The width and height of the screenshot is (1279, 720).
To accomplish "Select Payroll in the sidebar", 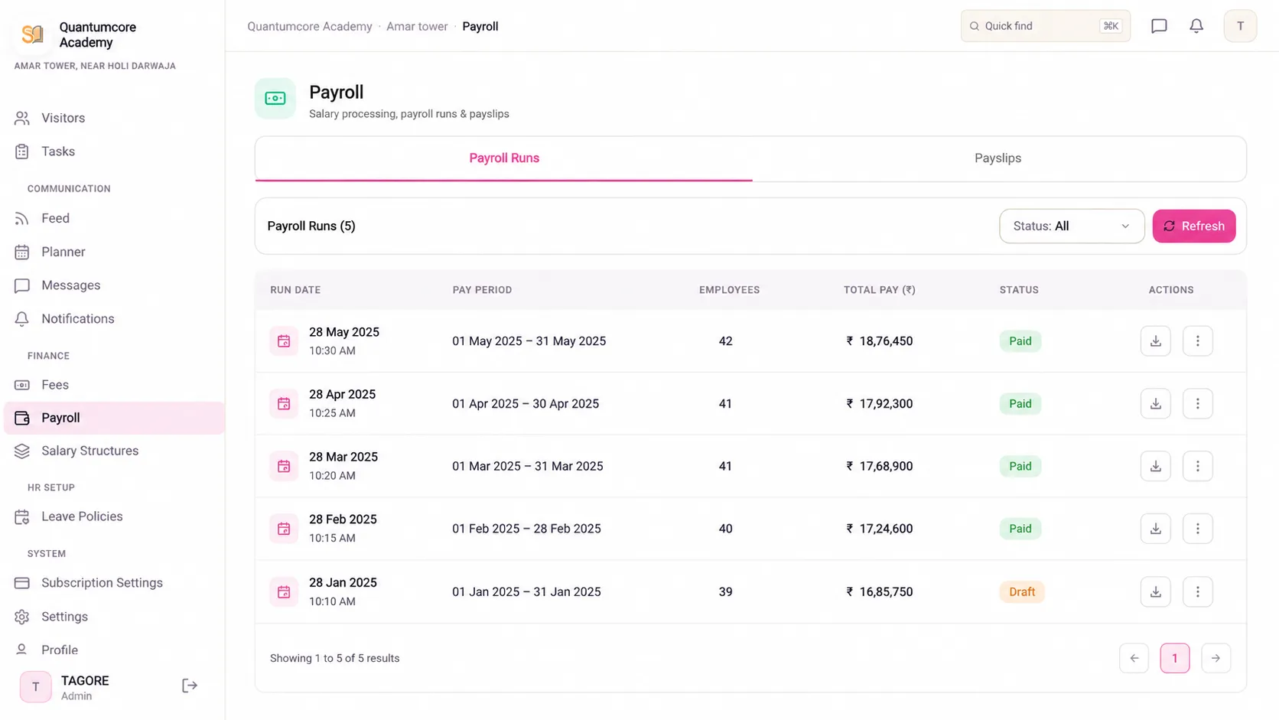I will pyautogui.click(x=114, y=418).
